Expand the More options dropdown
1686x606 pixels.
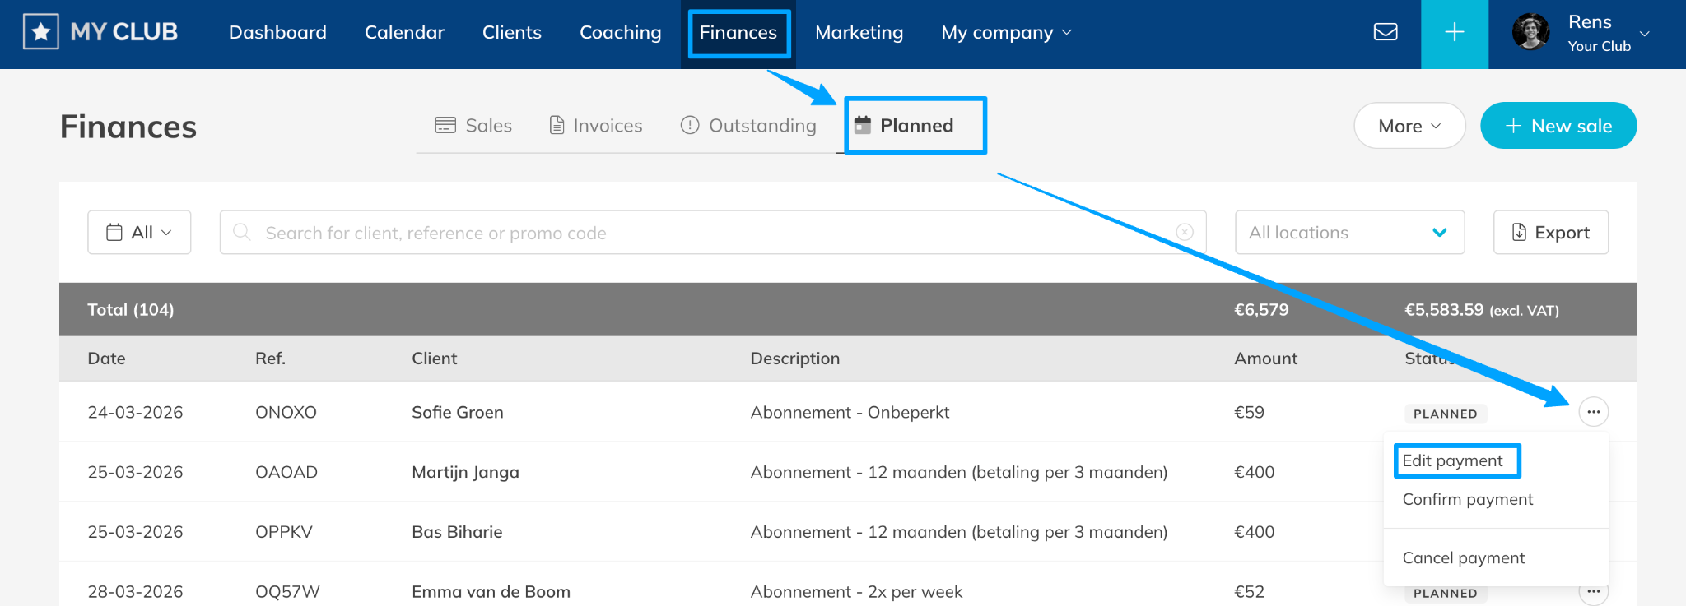click(x=1409, y=126)
